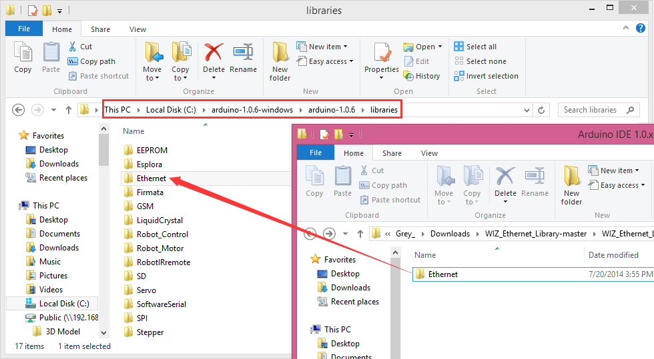Go back in the libraries window
This screenshot has height=359, width=654.
(19, 110)
